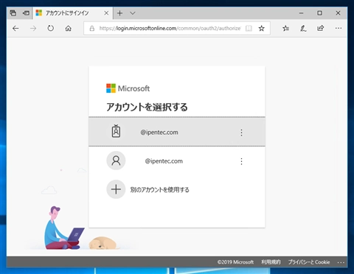The width and height of the screenshot is (354, 274).
Task: Click the Forward arrow button
Action: 33,29
